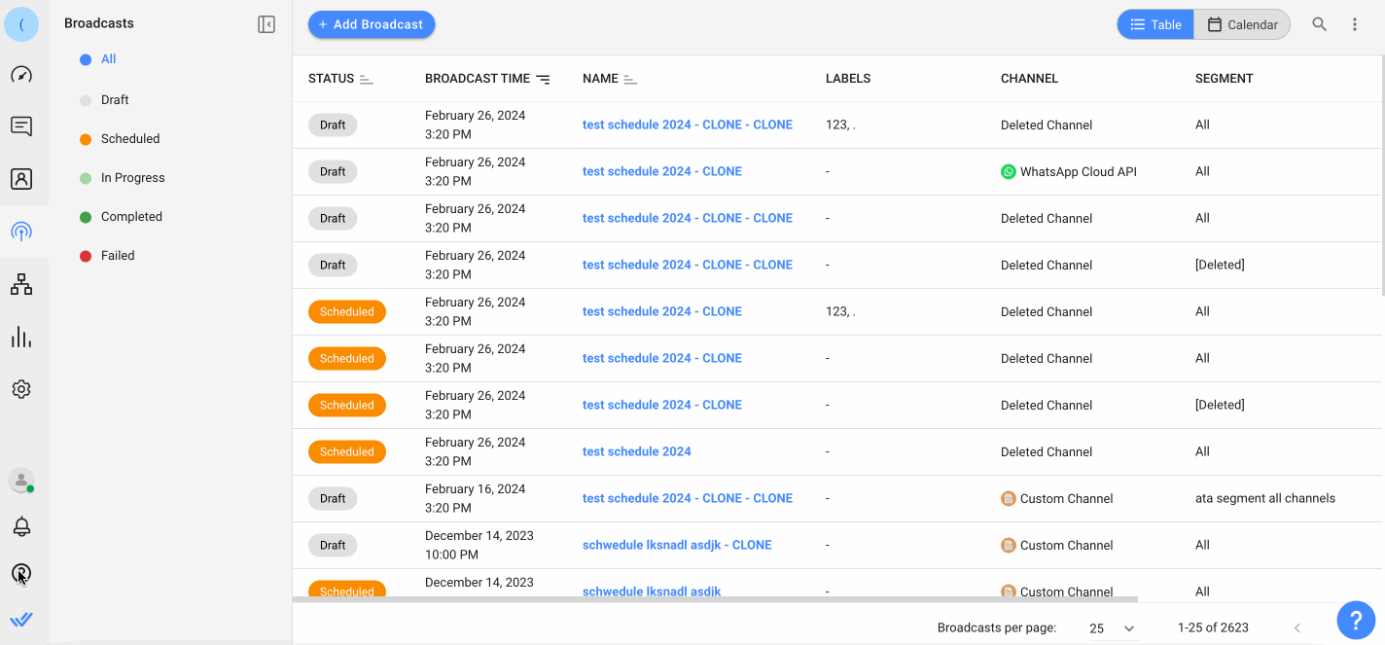Switch to Calendar view
The image size is (1385, 645).
point(1242,24)
